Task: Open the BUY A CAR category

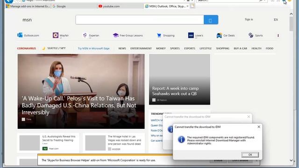Action: (240, 49)
